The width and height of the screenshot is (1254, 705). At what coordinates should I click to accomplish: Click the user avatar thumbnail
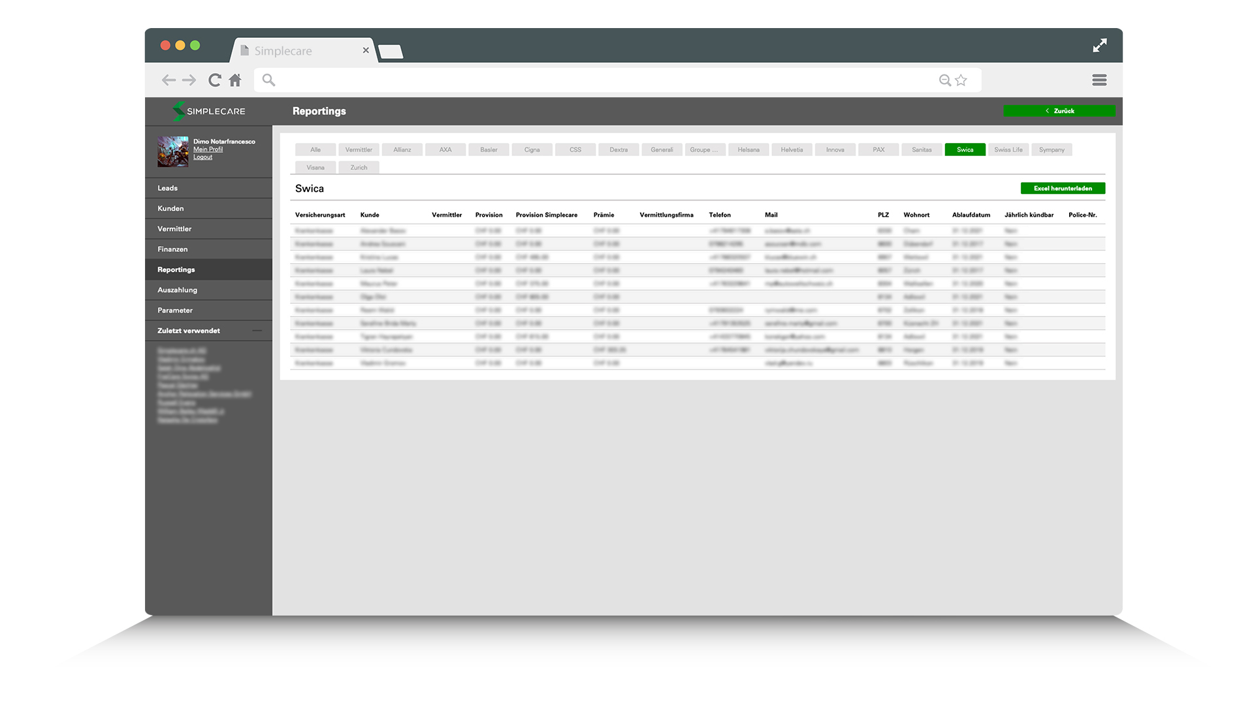(172, 151)
